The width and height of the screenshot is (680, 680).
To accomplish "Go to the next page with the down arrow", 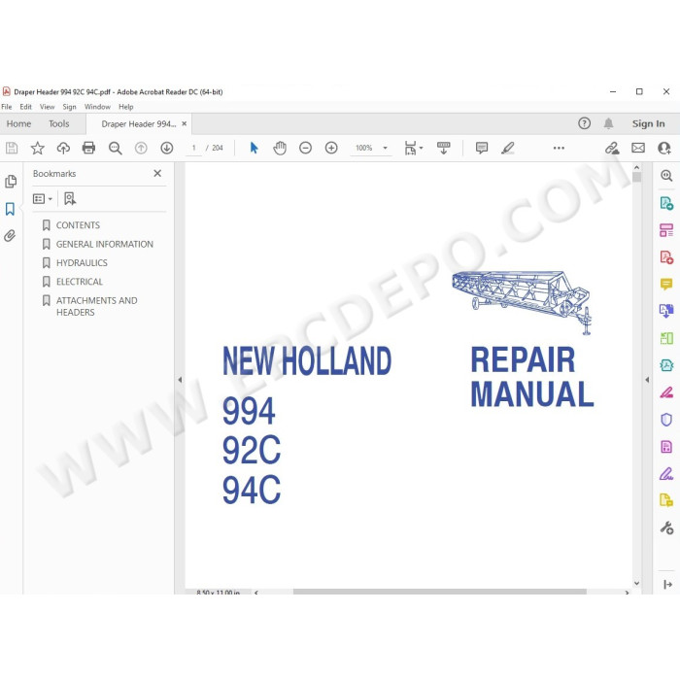I will tap(167, 149).
